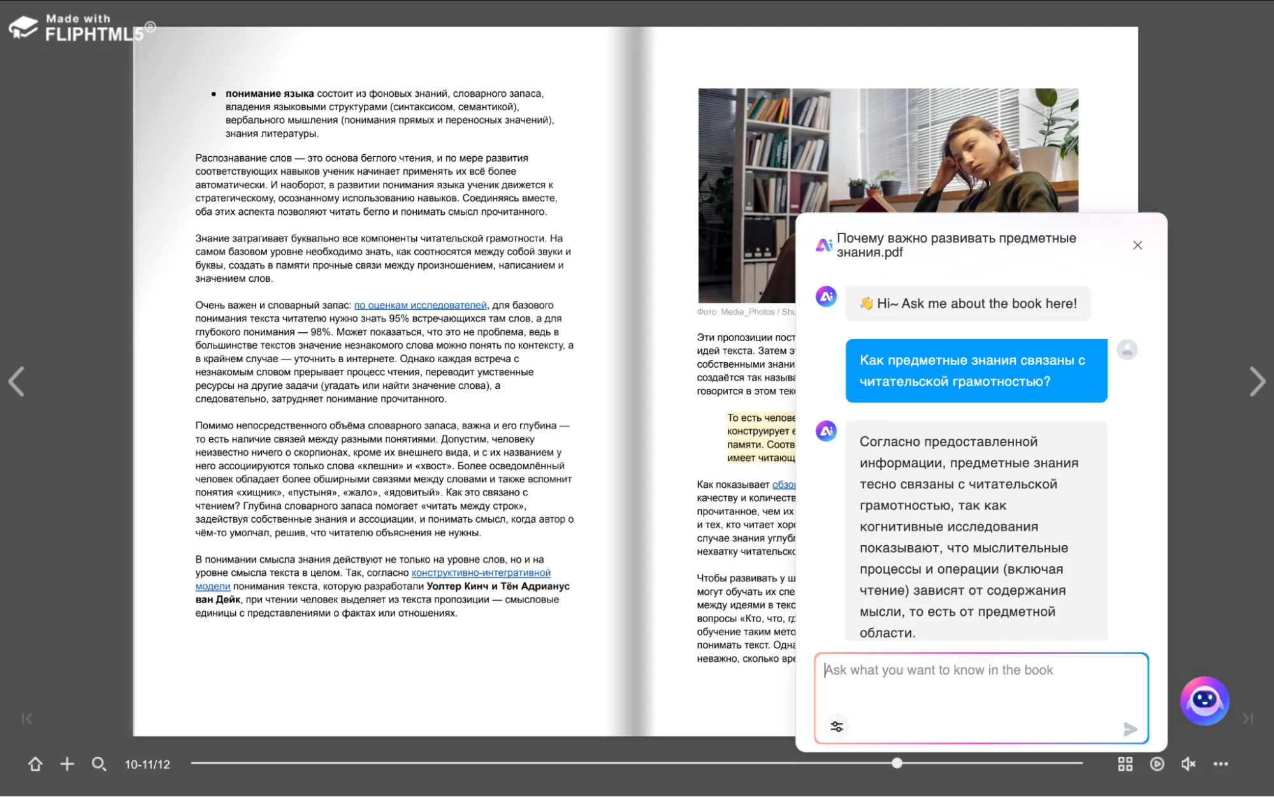Image resolution: width=1274 pixels, height=797 pixels.
Task: Open link 'конструктивно-интегративной модели'
Action: pos(481,573)
